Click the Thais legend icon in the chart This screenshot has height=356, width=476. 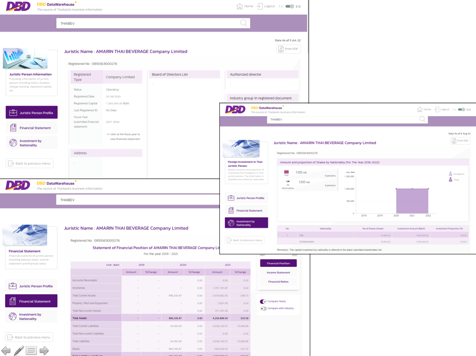tap(451, 180)
